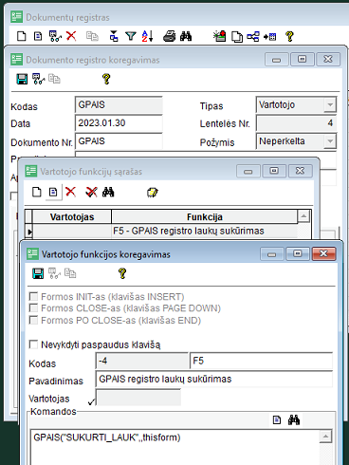Click scroll up arrow in Komandos text area
The width and height of the screenshot is (349, 465).
325,437
